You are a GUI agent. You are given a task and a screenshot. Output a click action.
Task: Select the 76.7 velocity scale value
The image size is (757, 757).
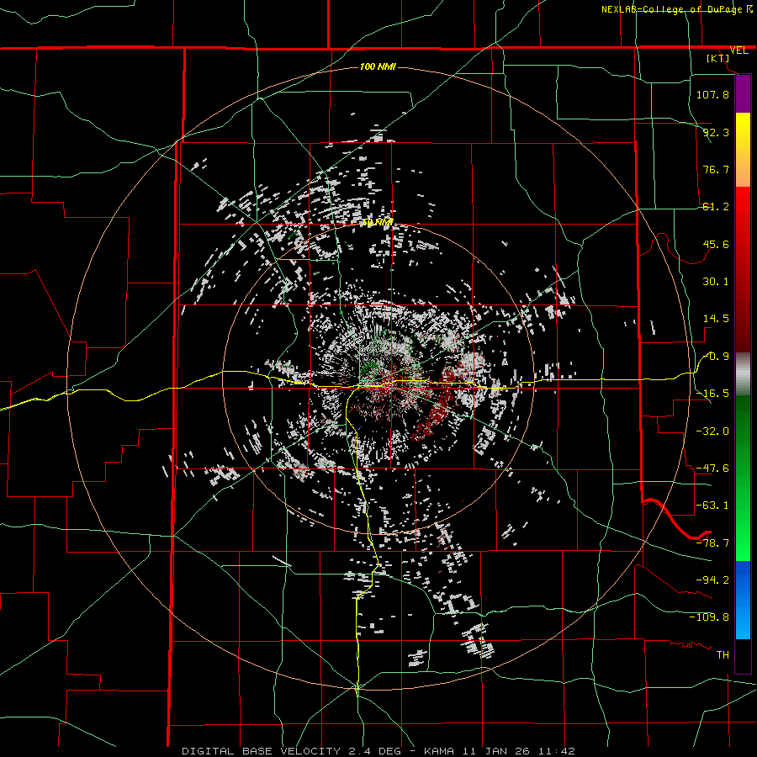[716, 169]
